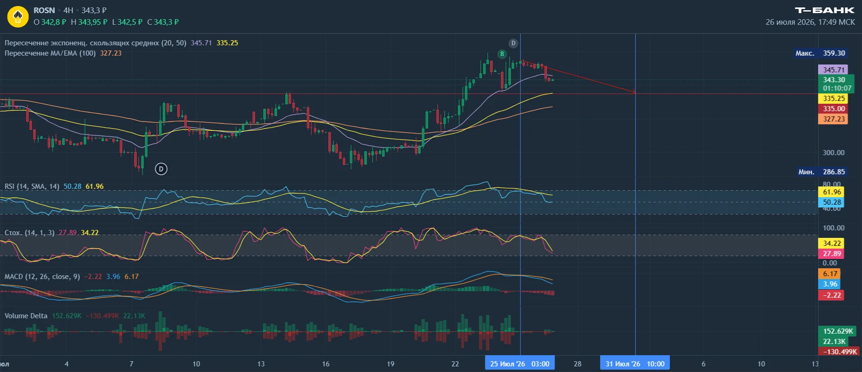Click the yellow 335.25 EMA price label
This screenshot has height=372, width=862.
tap(833, 99)
